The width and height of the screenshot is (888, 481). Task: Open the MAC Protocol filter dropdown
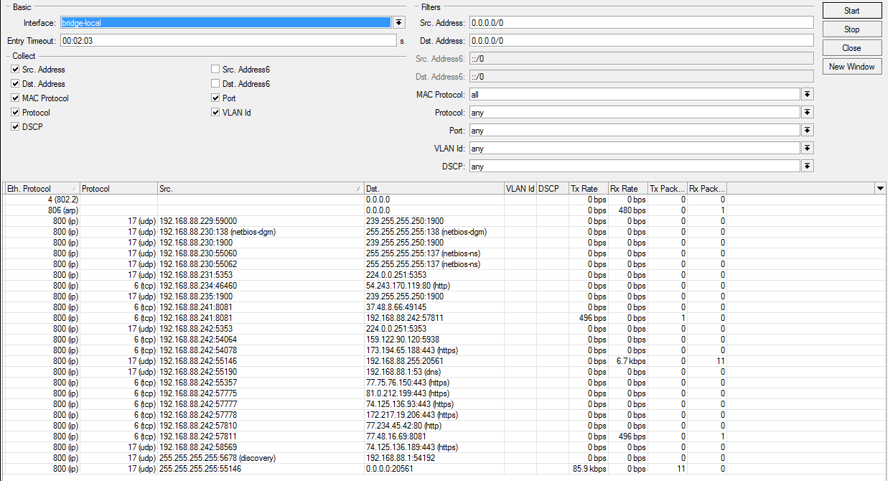807,95
